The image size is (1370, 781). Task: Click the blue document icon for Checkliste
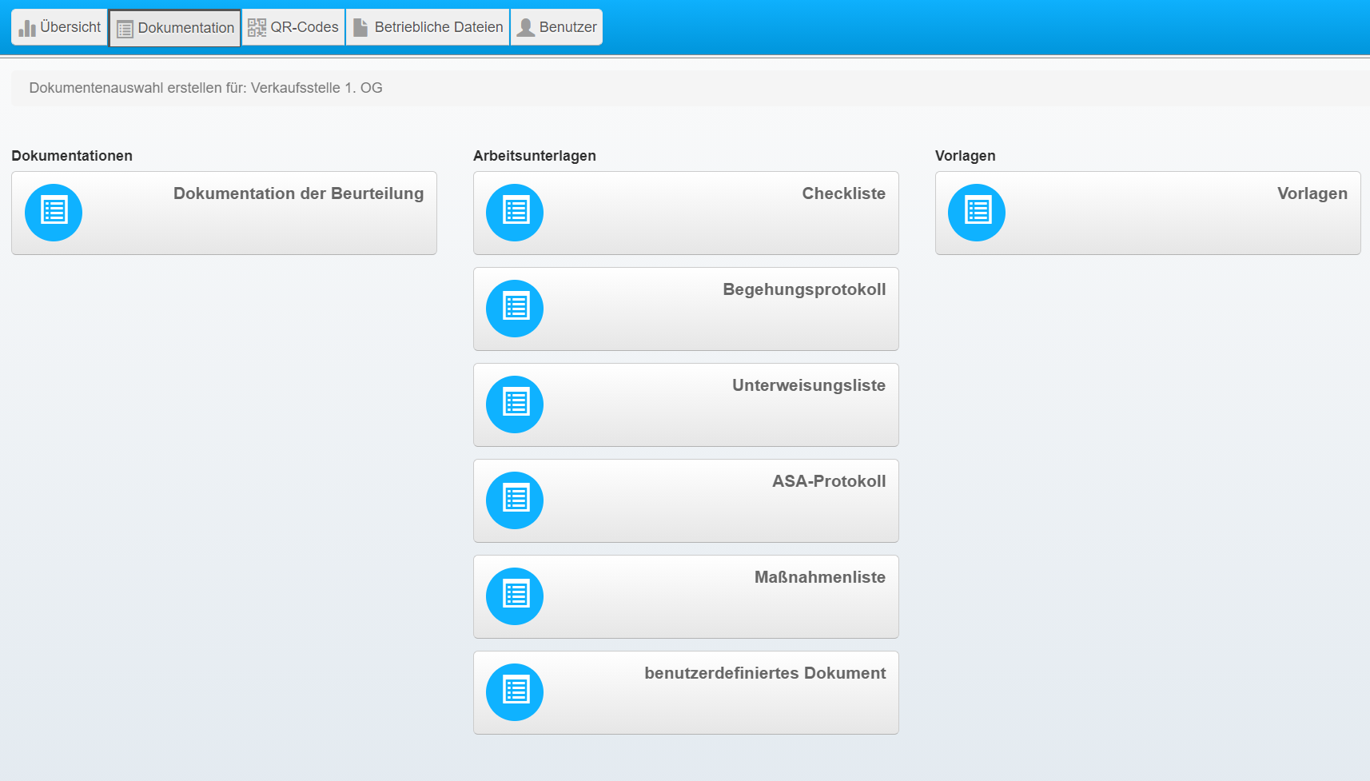click(x=515, y=213)
